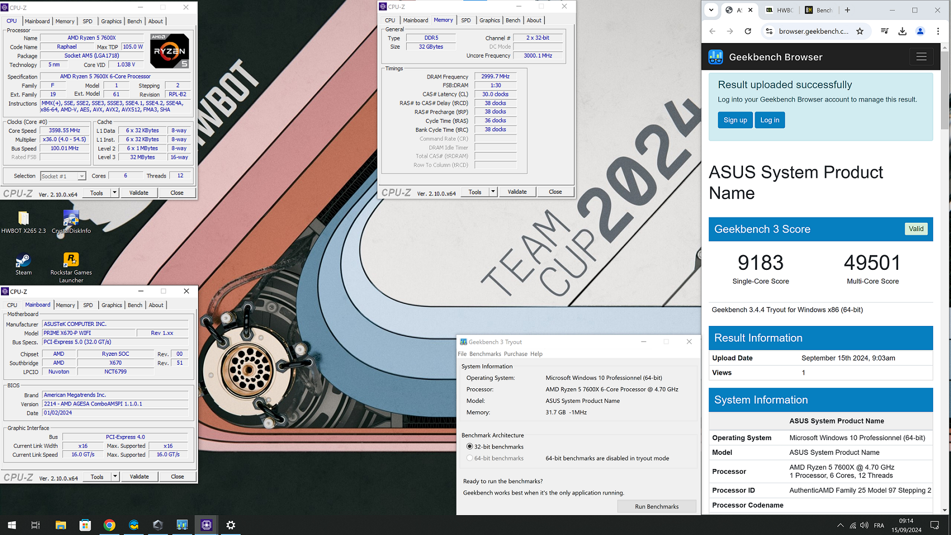This screenshot has height=535, width=951.
Task: Open Microsoft Store from taskbar
Action: pos(85,525)
